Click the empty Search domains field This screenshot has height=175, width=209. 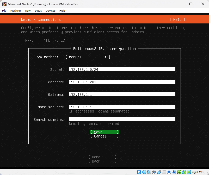tap(122, 120)
